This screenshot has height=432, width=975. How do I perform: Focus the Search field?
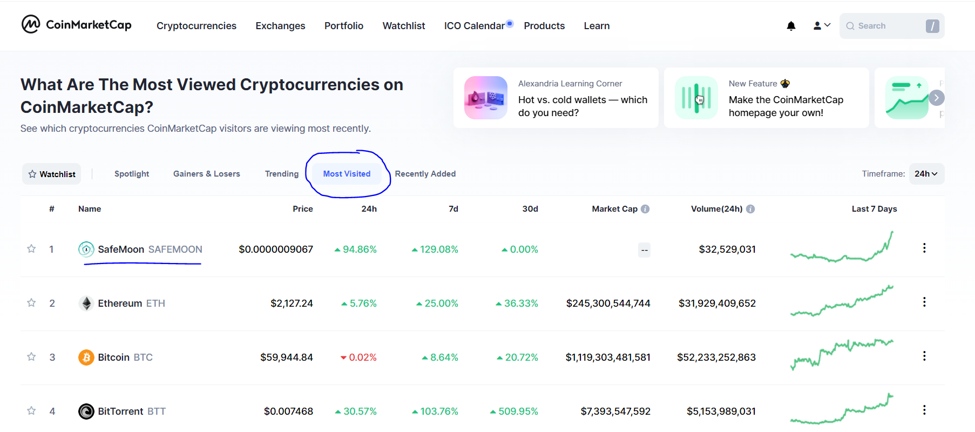(x=892, y=26)
